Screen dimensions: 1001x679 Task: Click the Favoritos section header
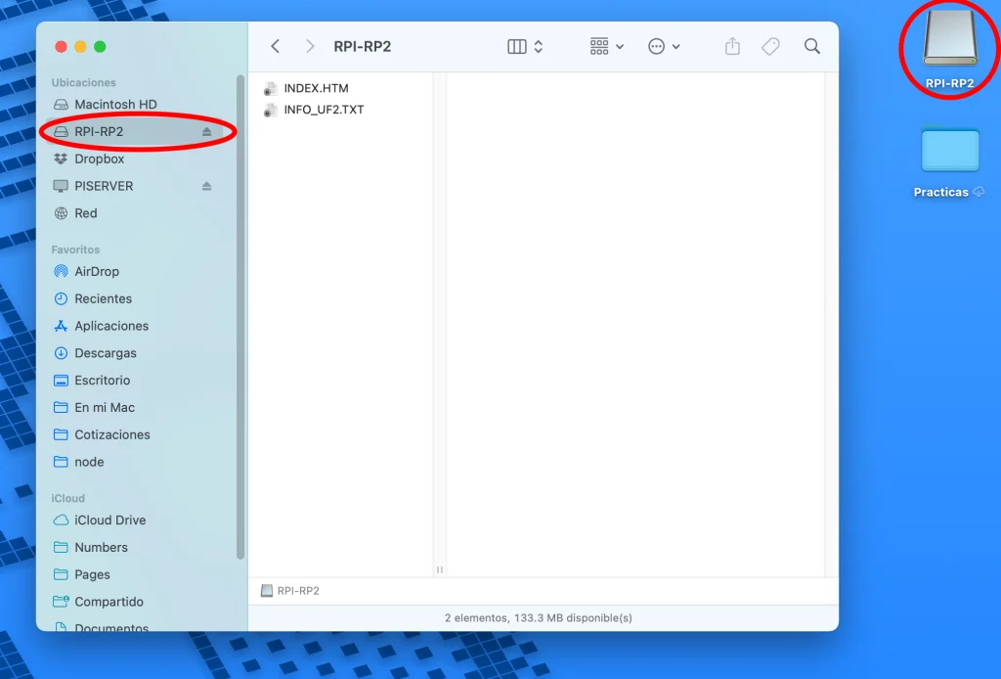(75, 249)
